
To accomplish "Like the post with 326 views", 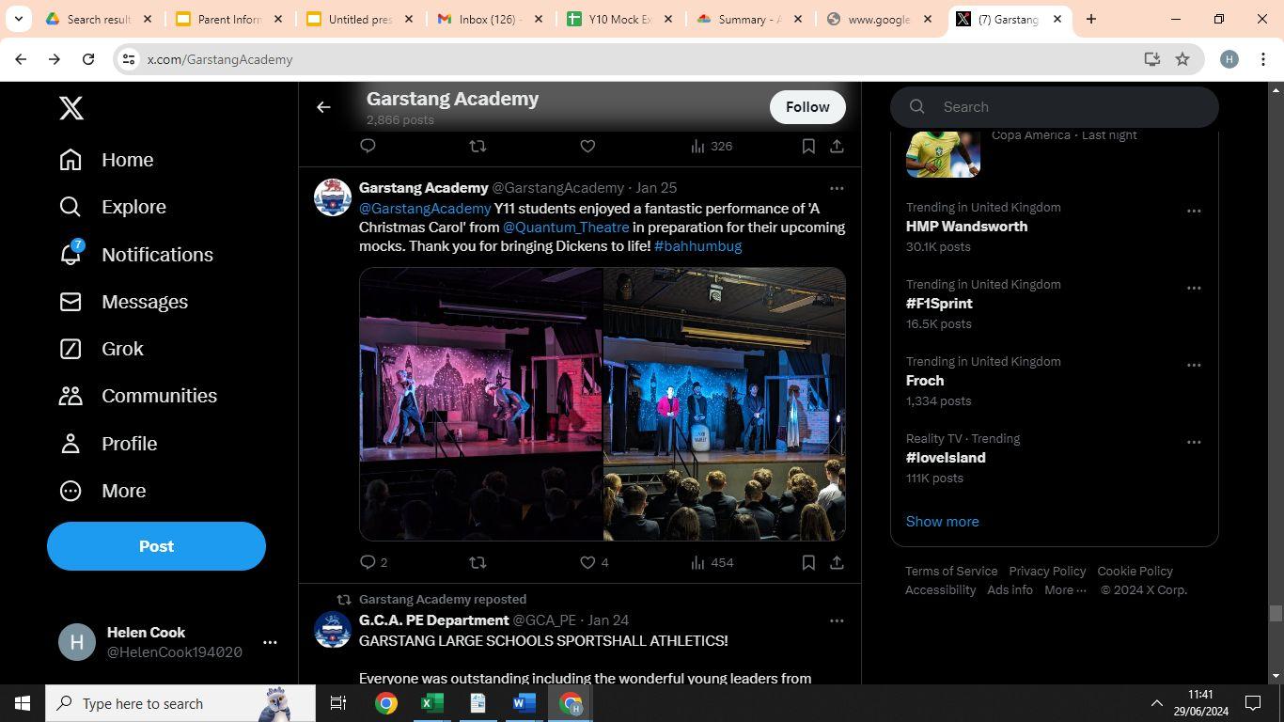I will click(x=587, y=146).
